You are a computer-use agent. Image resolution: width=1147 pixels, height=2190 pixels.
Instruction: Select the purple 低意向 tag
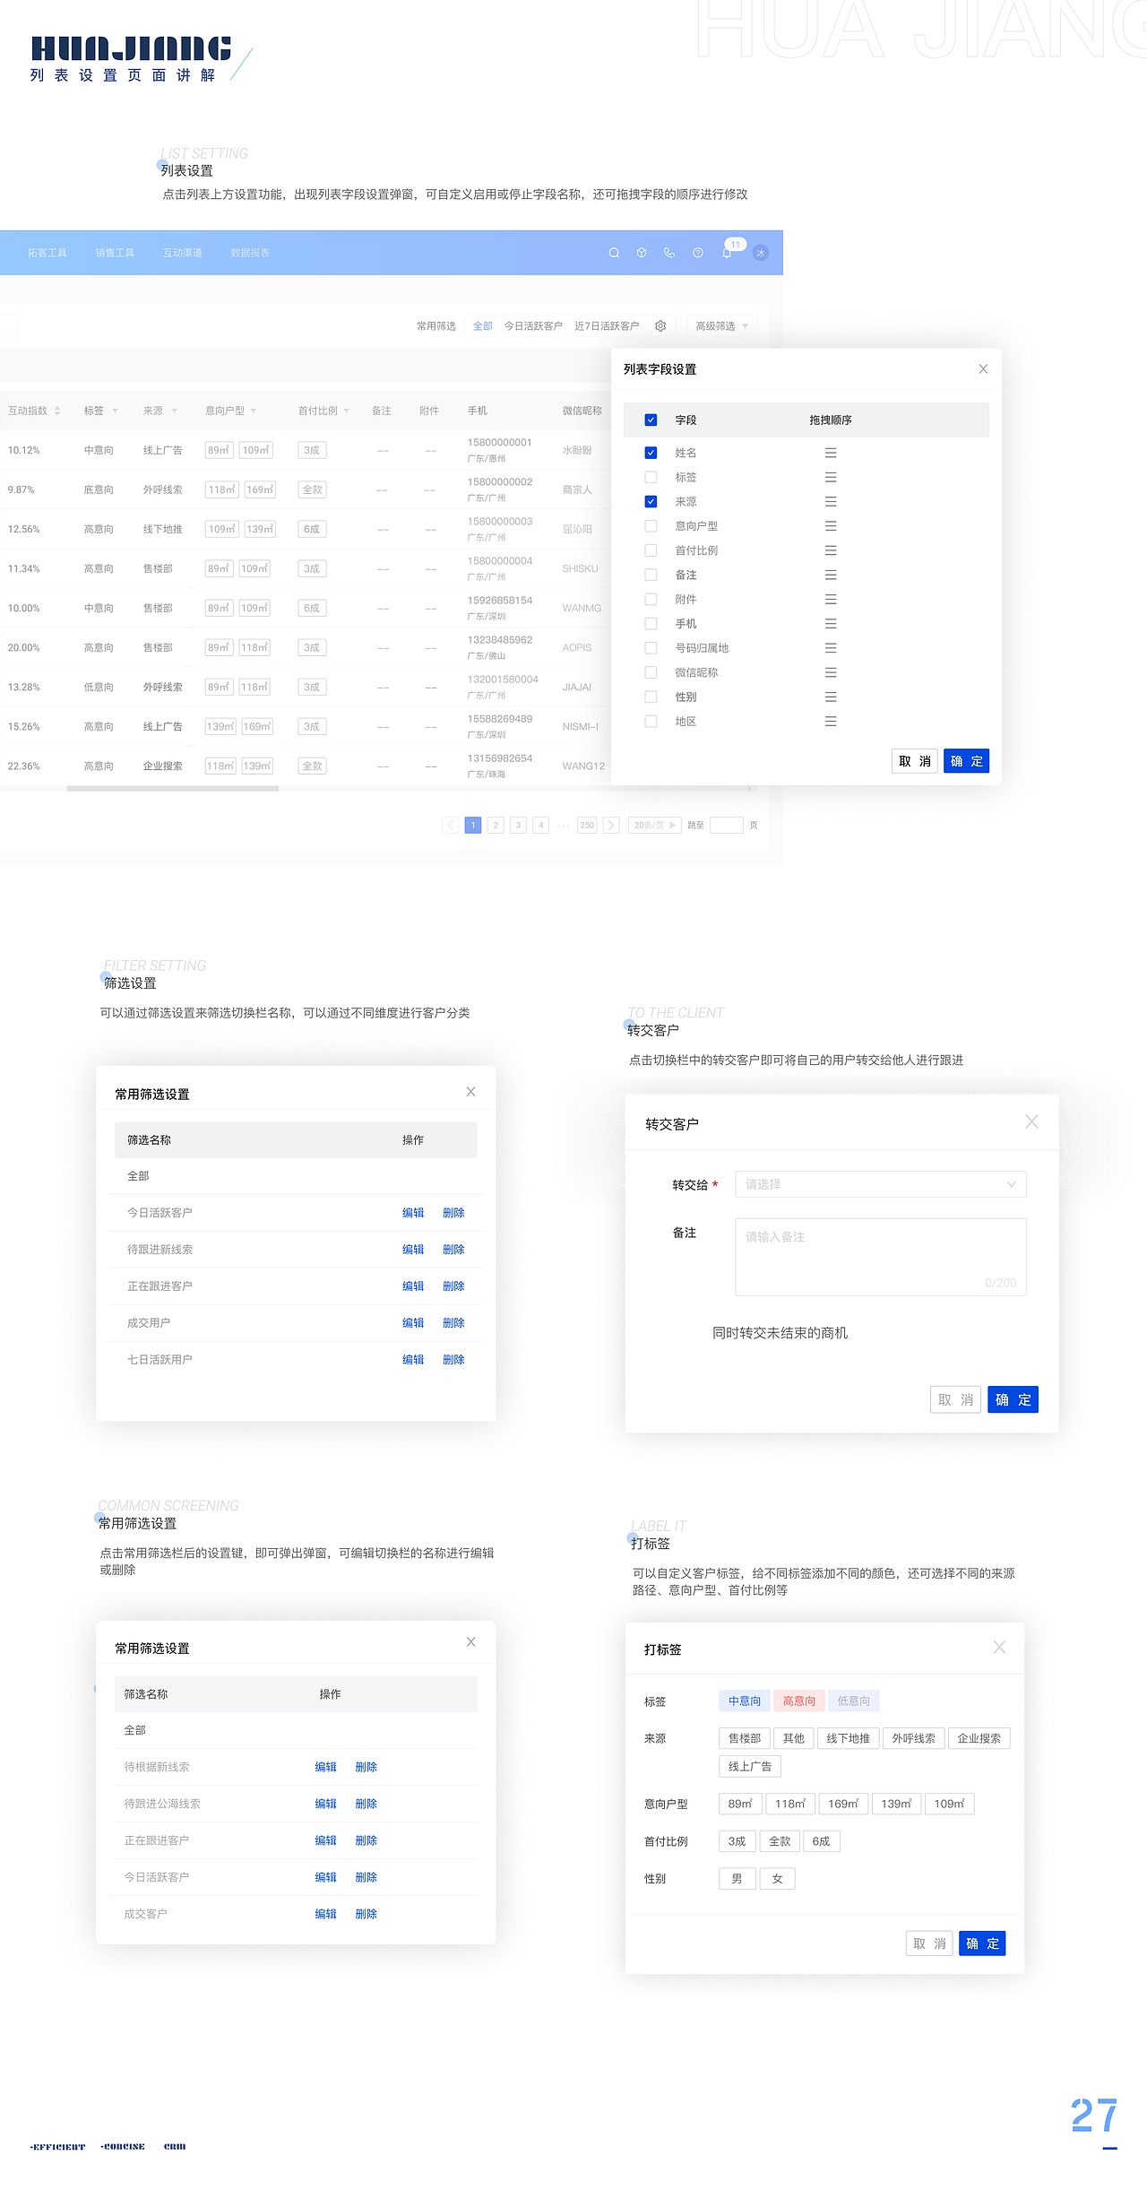[854, 1701]
